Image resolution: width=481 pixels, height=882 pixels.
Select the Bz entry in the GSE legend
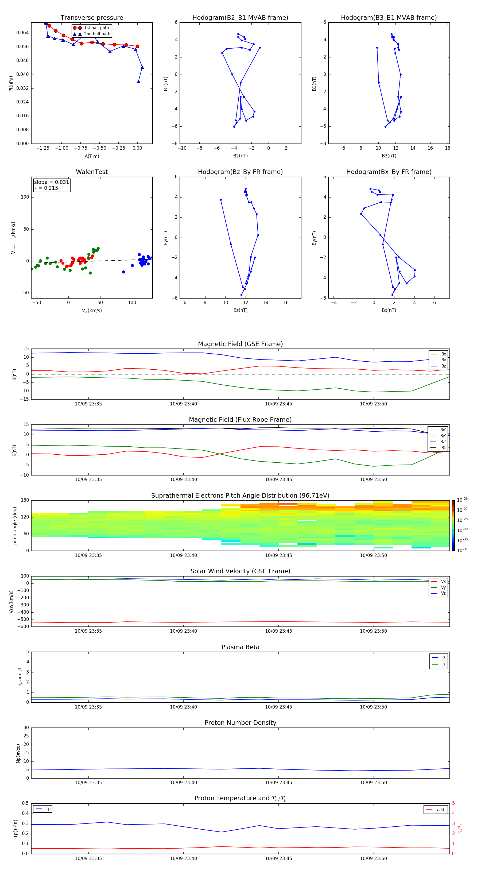(x=439, y=366)
